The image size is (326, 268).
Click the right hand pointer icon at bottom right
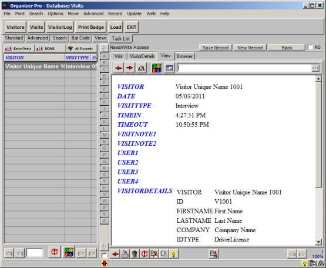click(302, 254)
